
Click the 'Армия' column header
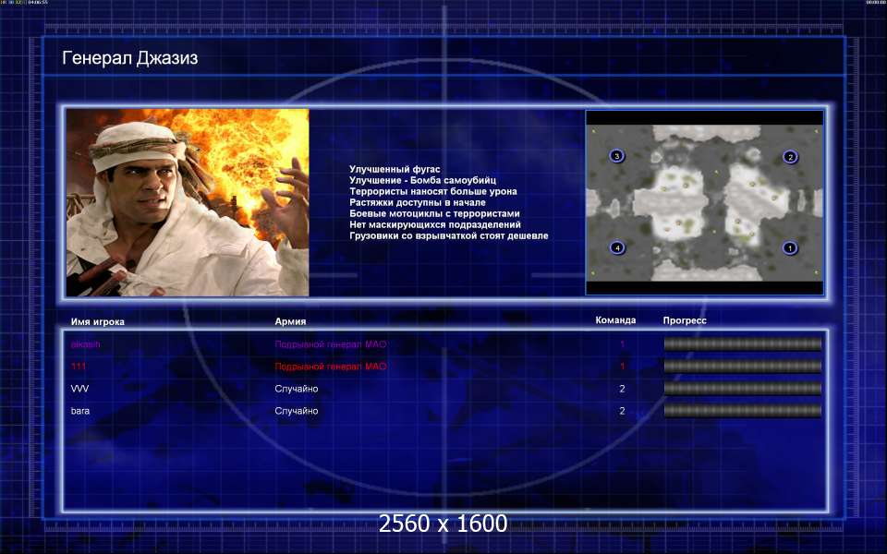[290, 321]
